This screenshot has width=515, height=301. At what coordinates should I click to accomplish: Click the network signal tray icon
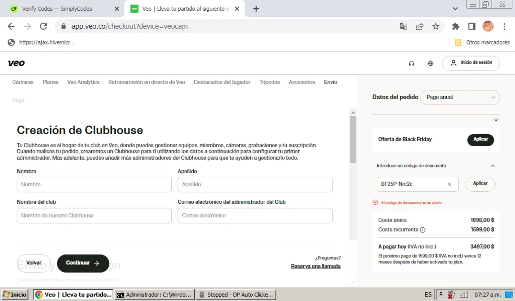pyautogui.click(x=464, y=294)
